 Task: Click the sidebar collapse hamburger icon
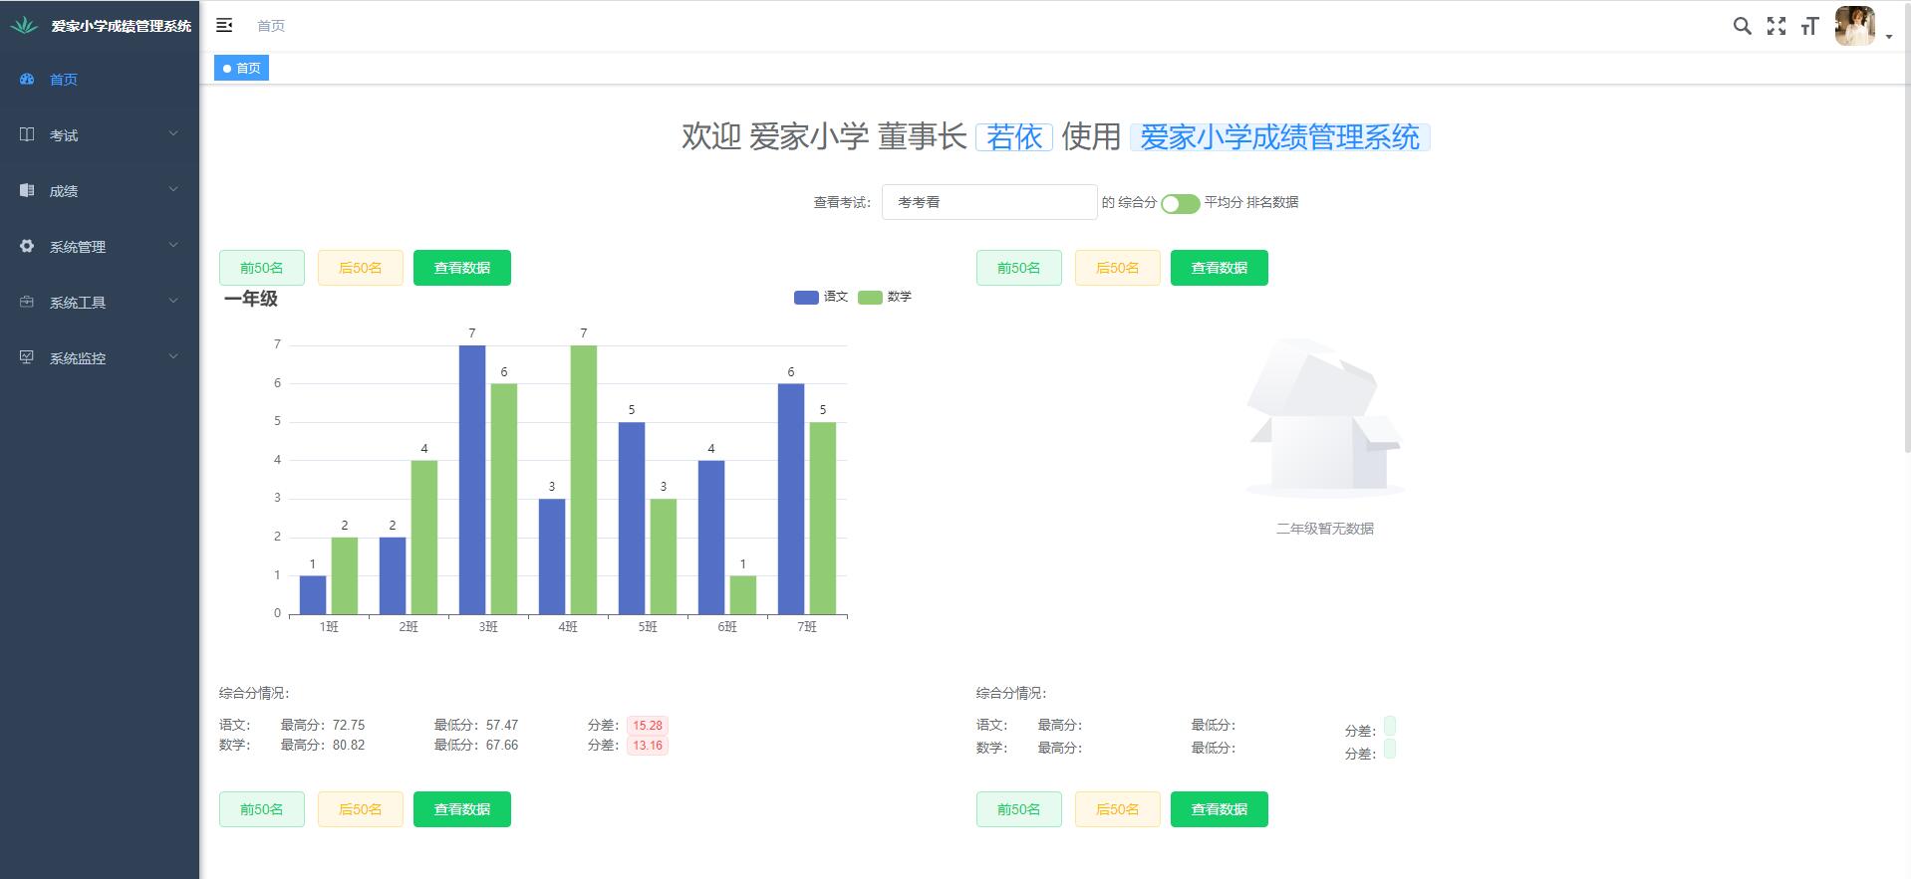click(224, 25)
